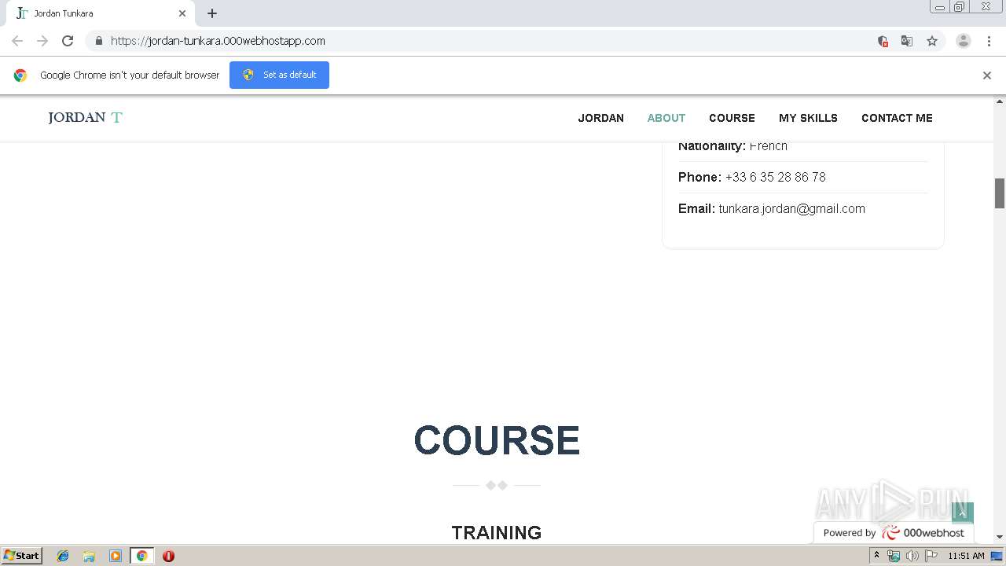Go to the JORDAN nav section
The width and height of the screenshot is (1006, 566).
click(x=601, y=118)
